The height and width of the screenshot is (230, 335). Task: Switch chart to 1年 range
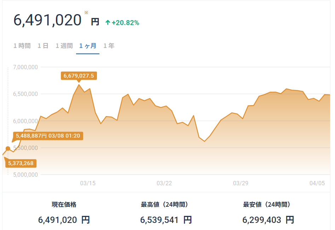pyautogui.click(x=109, y=46)
